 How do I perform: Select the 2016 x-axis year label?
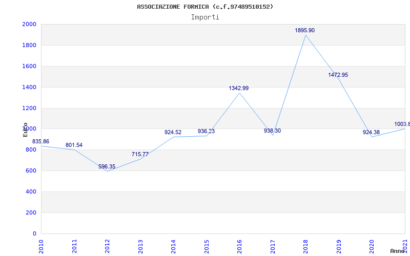coord(240,246)
